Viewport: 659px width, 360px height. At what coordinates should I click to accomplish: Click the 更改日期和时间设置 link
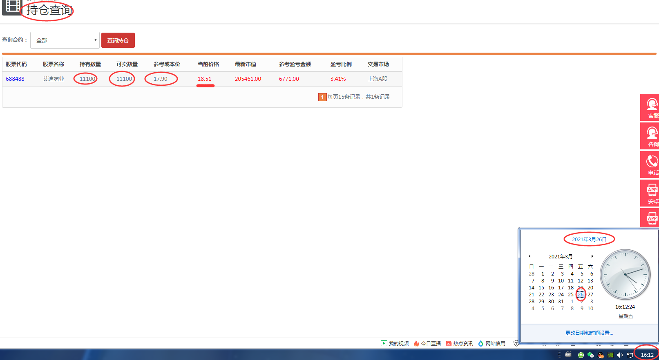pos(589,333)
